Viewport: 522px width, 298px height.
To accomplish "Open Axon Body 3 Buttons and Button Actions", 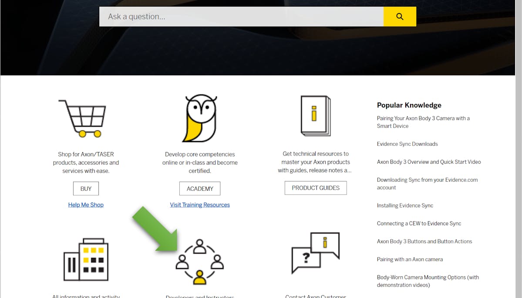I will [x=424, y=241].
